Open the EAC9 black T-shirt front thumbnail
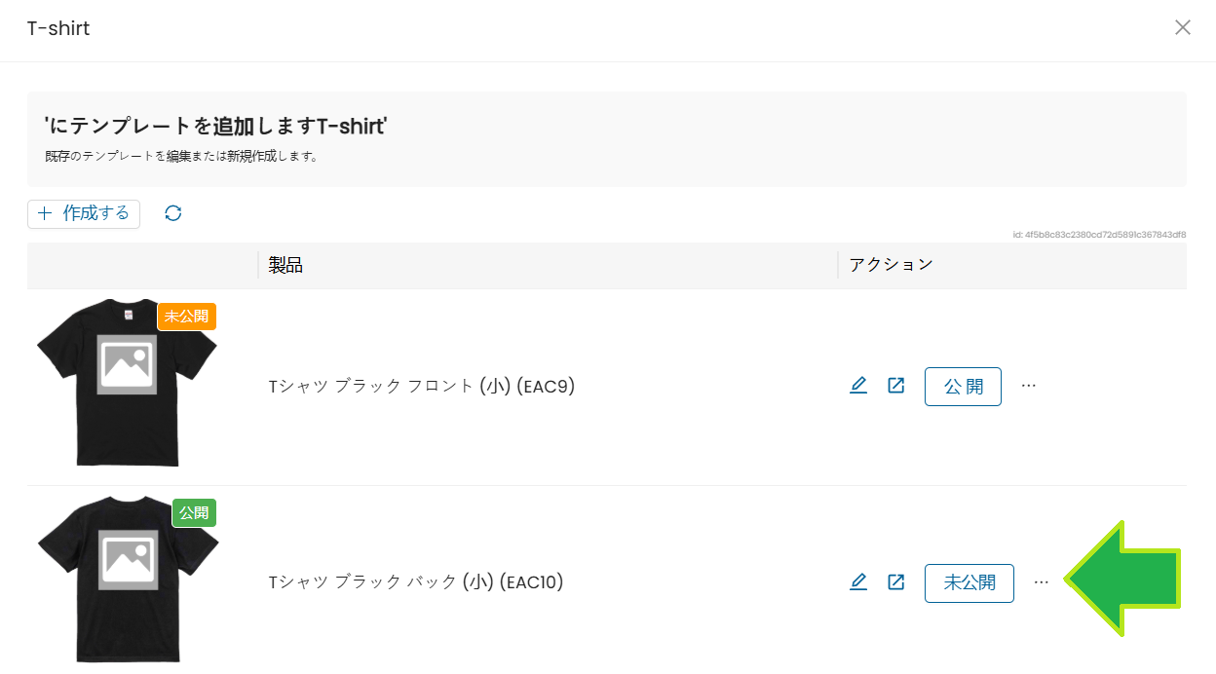Image resolution: width=1216 pixels, height=674 pixels. (126, 383)
